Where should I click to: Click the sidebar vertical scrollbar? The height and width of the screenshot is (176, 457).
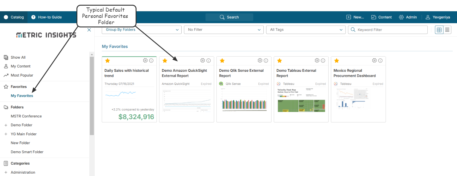pos(92,95)
